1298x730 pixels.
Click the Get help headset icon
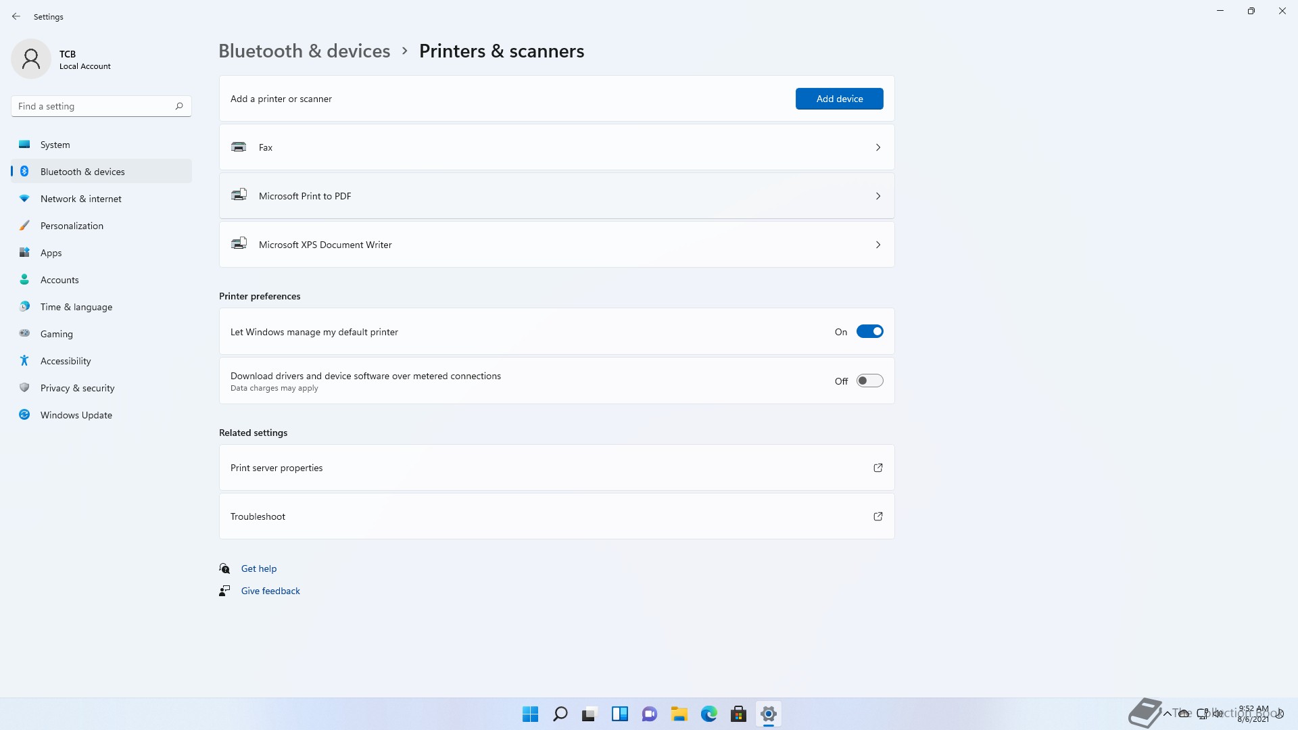[224, 568]
